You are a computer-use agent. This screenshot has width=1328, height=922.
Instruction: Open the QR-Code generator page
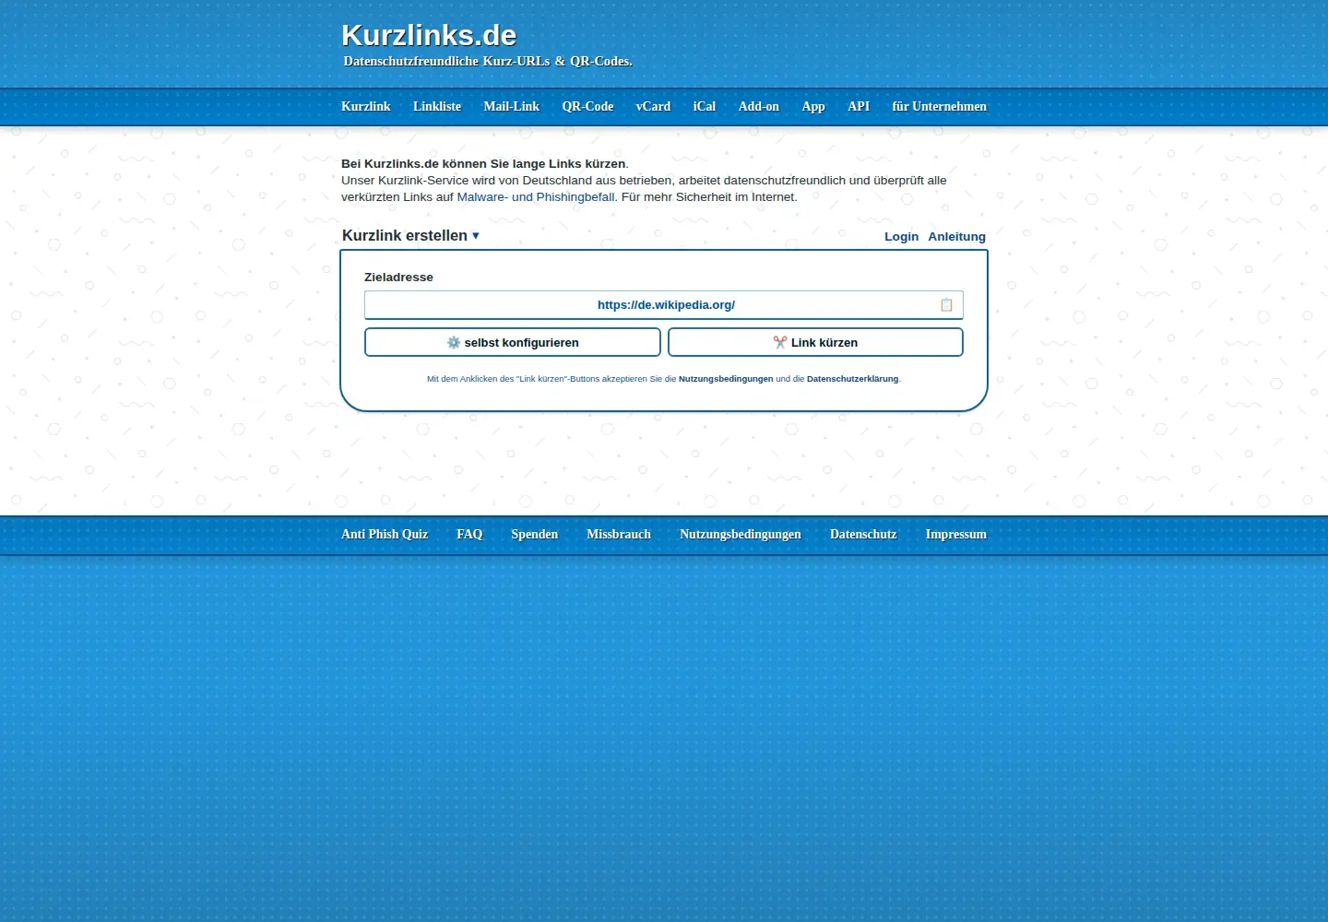coord(587,107)
